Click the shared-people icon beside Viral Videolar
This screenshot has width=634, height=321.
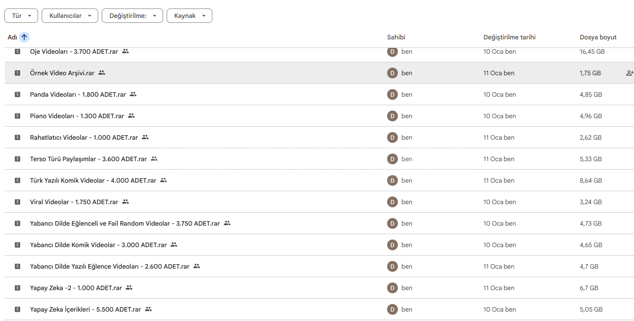(x=125, y=202)
